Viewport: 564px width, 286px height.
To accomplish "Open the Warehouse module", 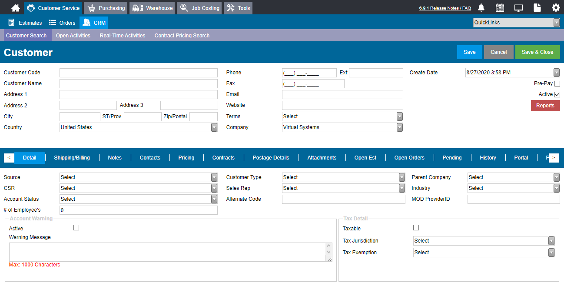I will coord(152,8).
